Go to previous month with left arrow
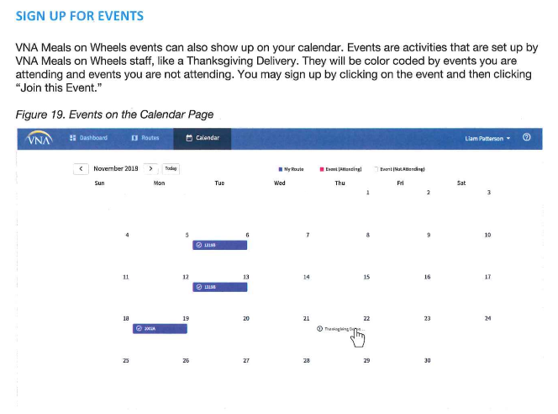 81,168
